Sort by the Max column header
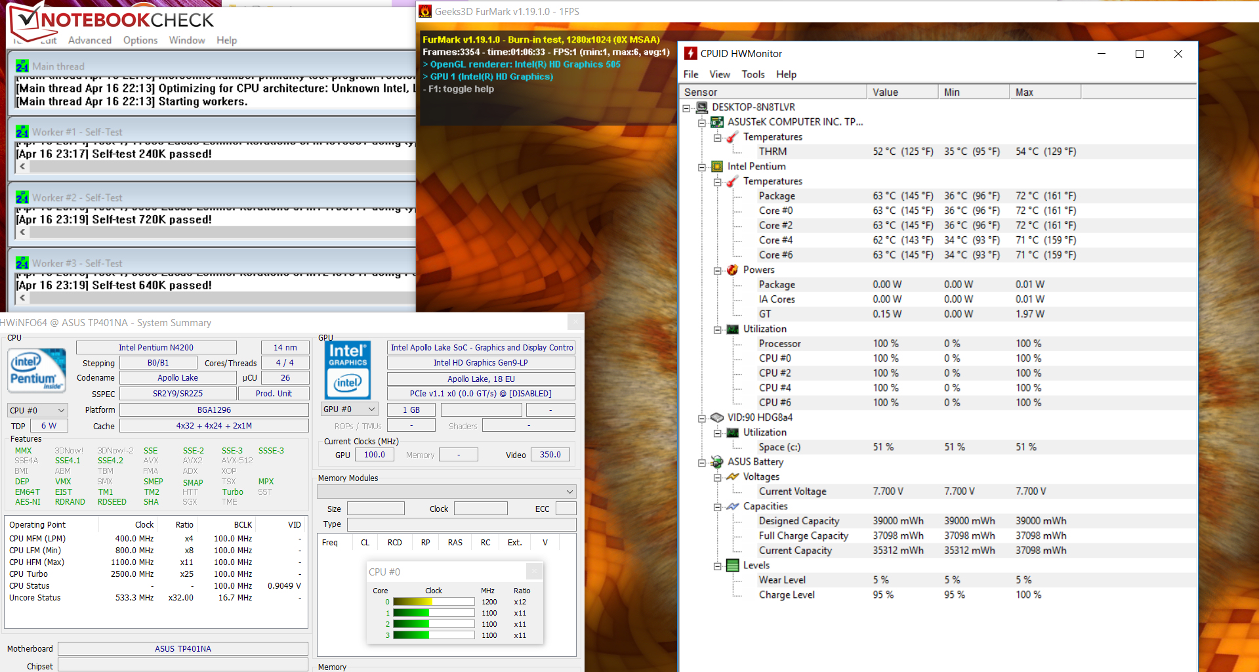The image size is (1259, 672). coord(1045,92)
